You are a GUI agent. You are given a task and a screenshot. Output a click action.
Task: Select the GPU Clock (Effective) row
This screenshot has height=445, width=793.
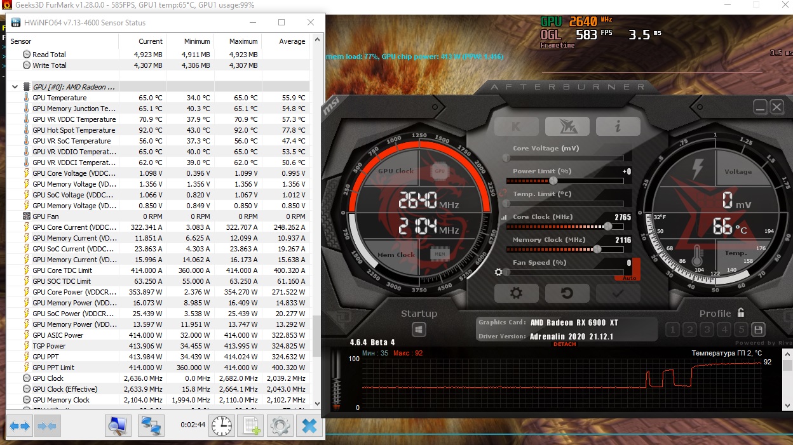pos(159,389)
